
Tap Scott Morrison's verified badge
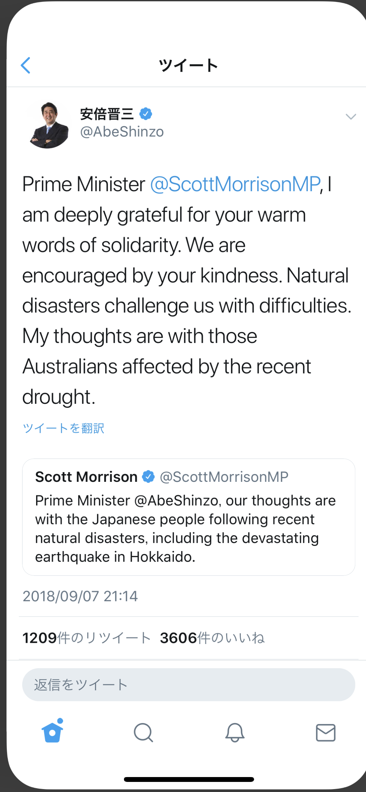(x=148, y=477)
